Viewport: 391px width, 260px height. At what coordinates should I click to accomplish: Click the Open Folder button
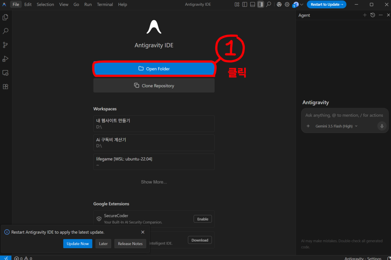(154, 69)
